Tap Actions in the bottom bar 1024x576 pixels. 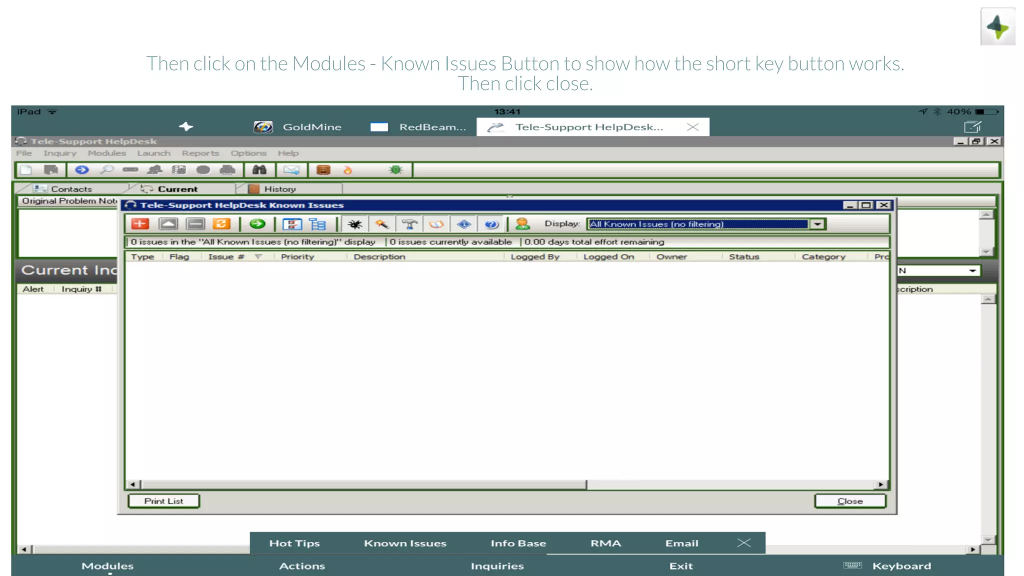coord(302,566)
